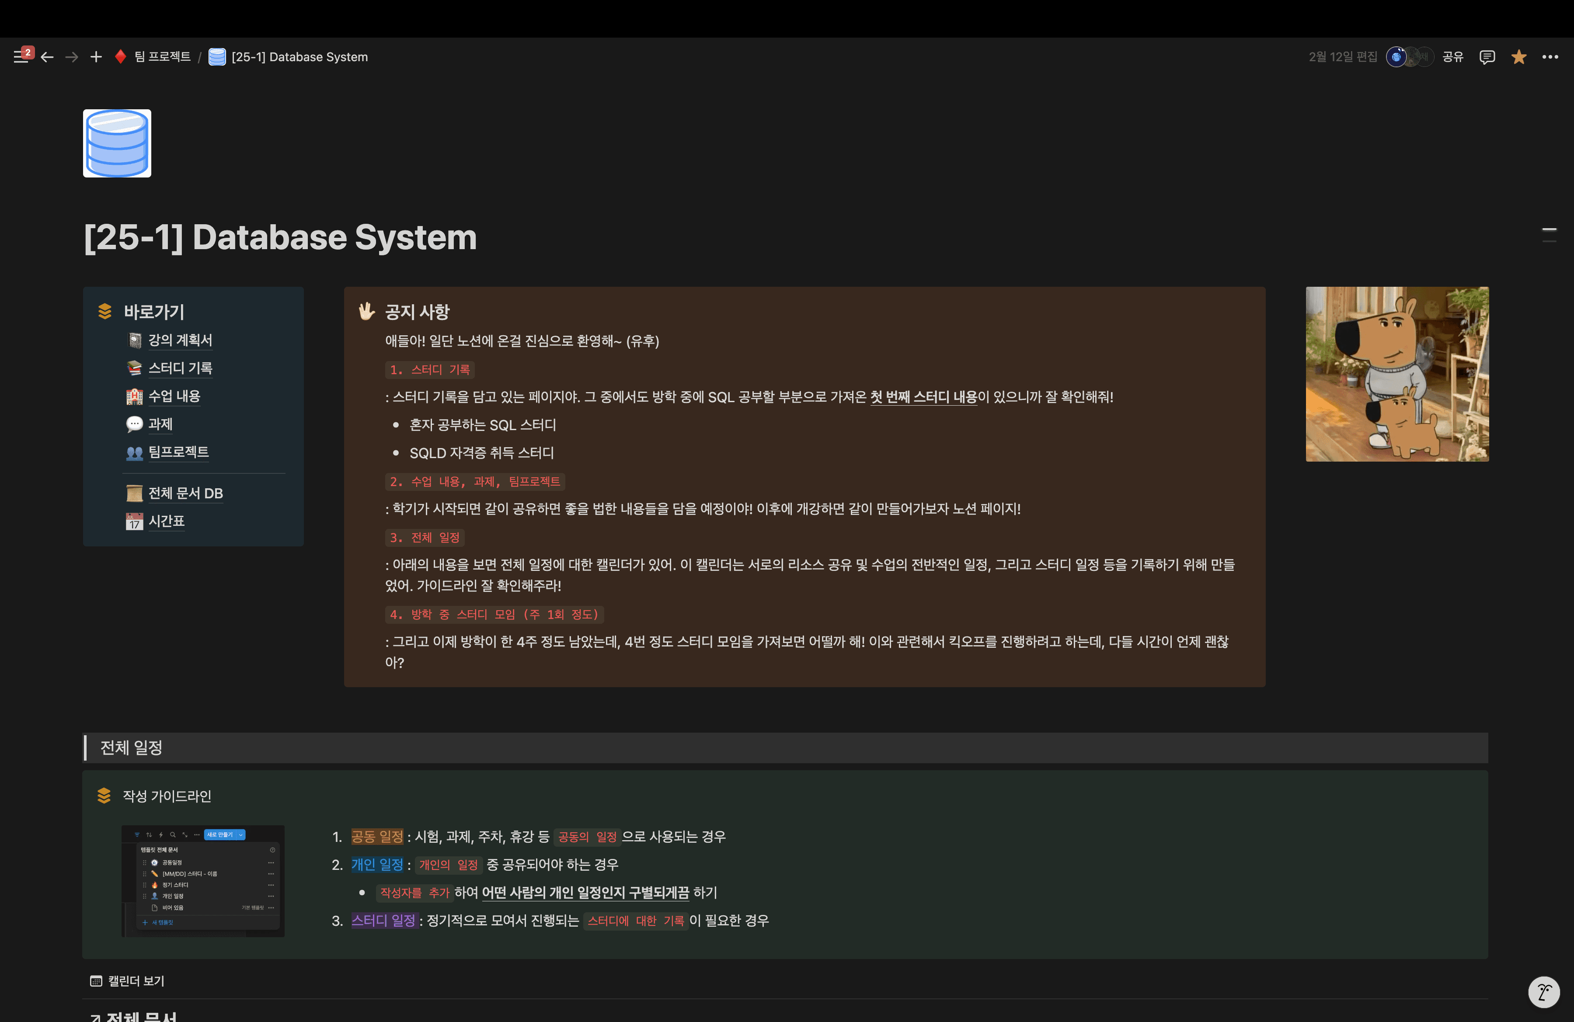The height and width of the screenshot is (1022, 1574).
Task: Click the collaborator avatars in top bar
Action: tap(1409, 58)
